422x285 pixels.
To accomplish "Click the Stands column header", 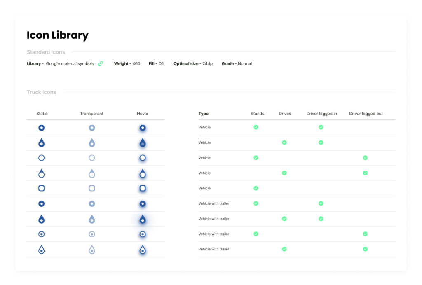I will [257, 114].
